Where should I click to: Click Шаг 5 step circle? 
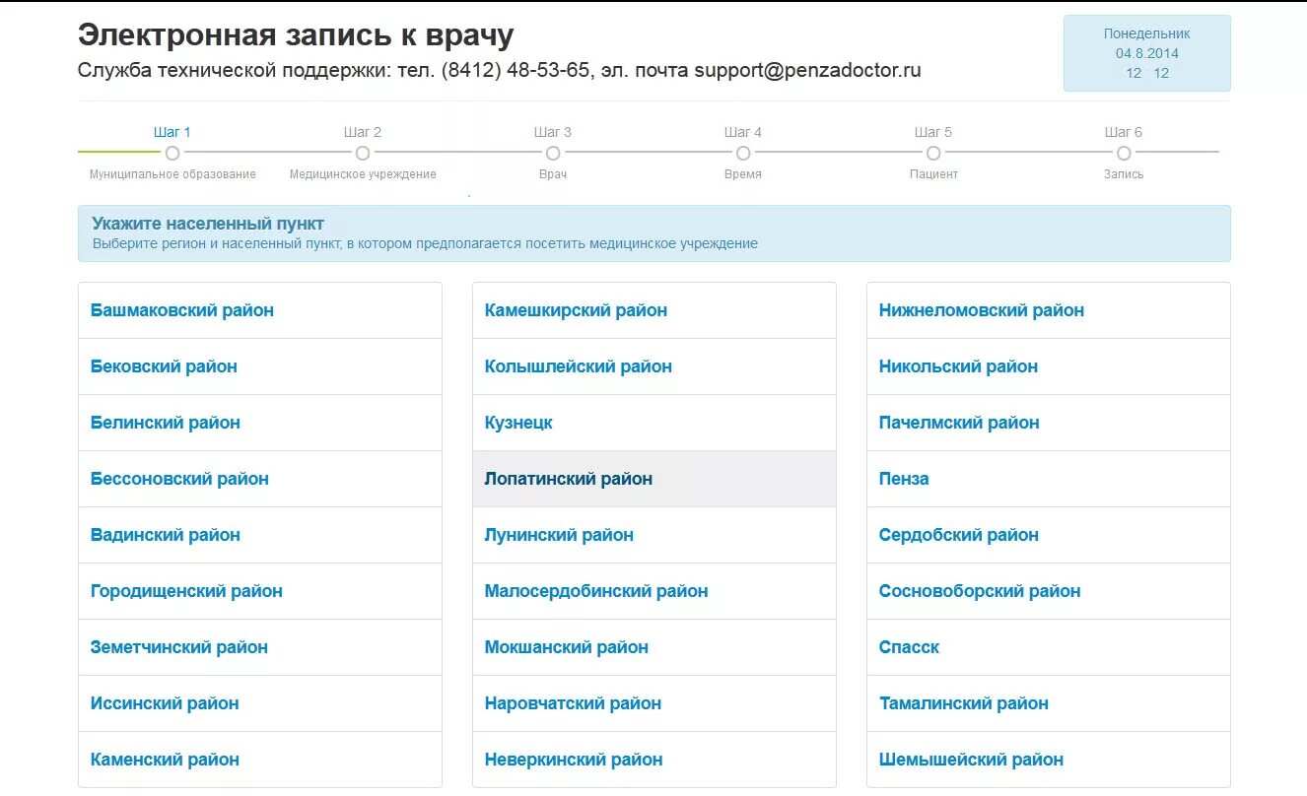[933, 153]
